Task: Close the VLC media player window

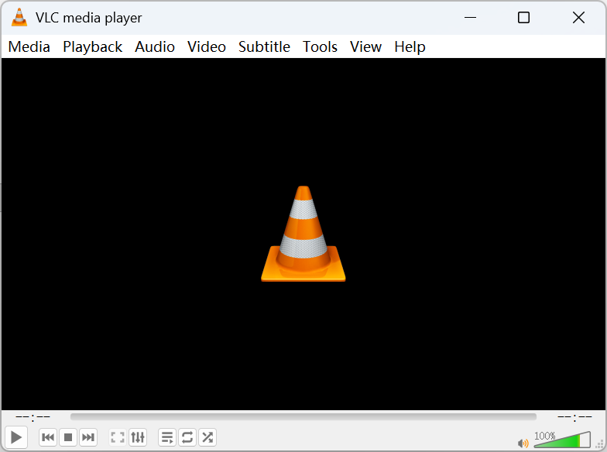Action: coord(578,17)
